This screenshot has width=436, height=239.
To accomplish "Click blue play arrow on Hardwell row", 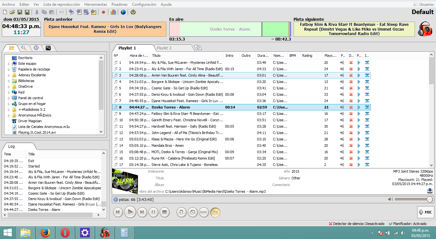I will [x=359, y=126].
